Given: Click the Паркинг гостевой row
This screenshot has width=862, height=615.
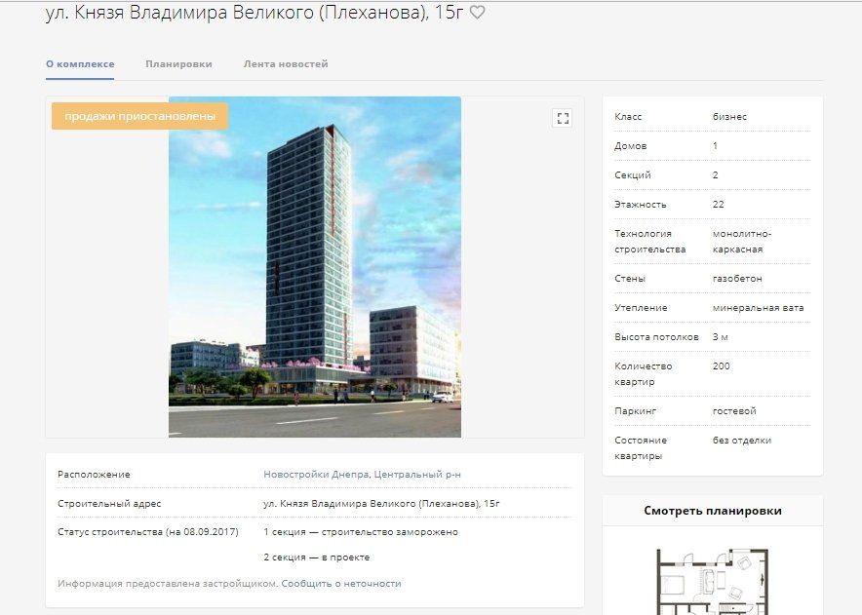Looking at the screenshot, I should tap(712, 411).
